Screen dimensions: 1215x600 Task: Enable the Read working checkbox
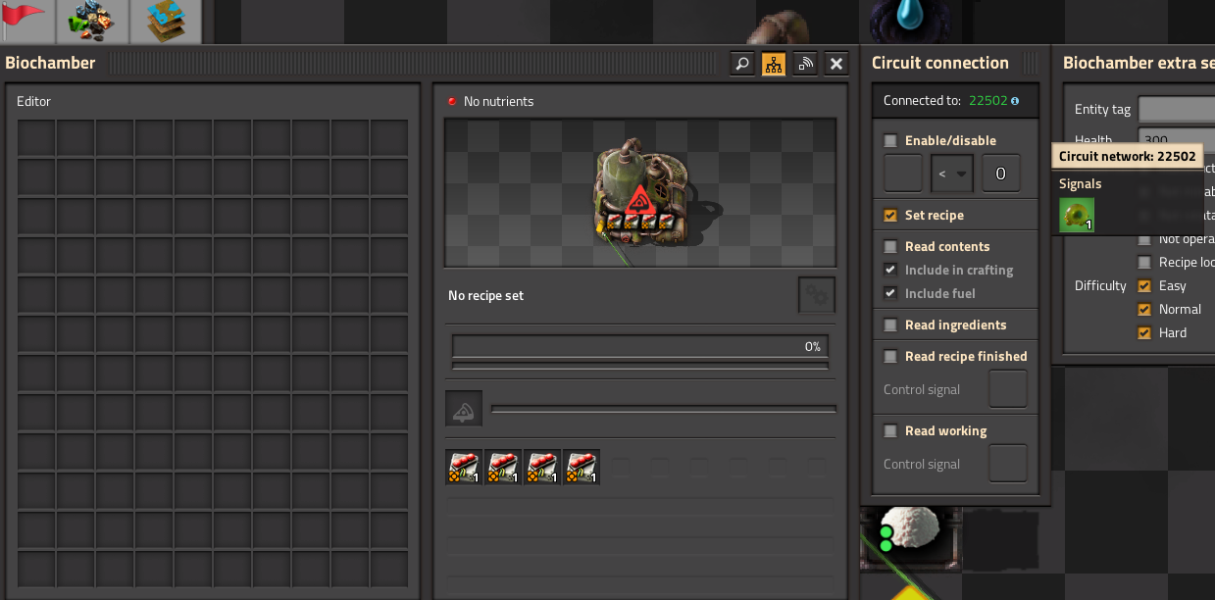click(890, 430)
